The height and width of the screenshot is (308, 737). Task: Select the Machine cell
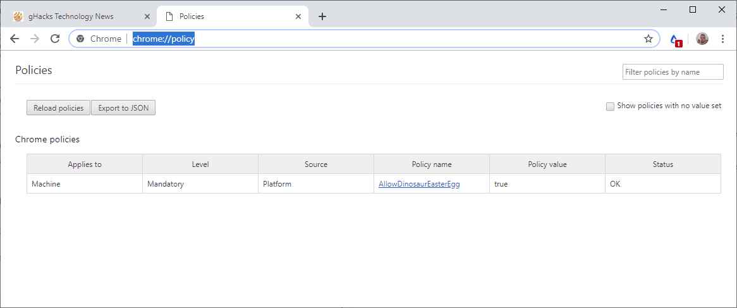coord(85,184)
